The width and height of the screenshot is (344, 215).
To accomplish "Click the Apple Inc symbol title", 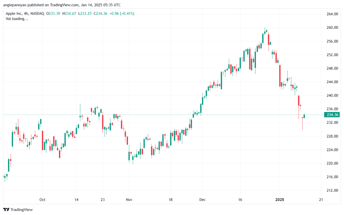I will (x=13, y=13).
